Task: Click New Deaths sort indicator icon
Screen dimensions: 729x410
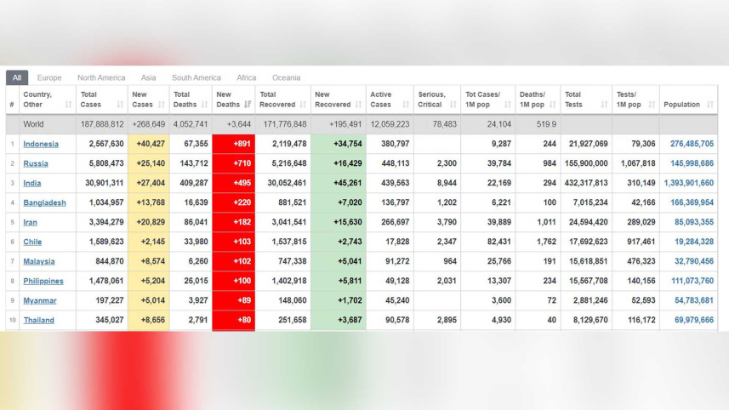Action: (x=248, y=105)
